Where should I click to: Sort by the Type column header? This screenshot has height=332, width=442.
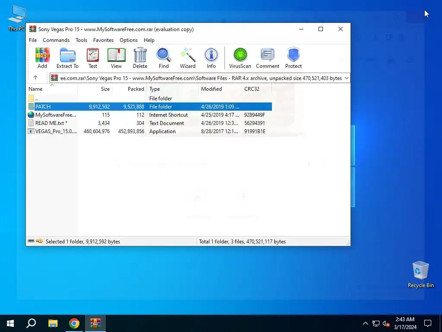tap(172, 89)
